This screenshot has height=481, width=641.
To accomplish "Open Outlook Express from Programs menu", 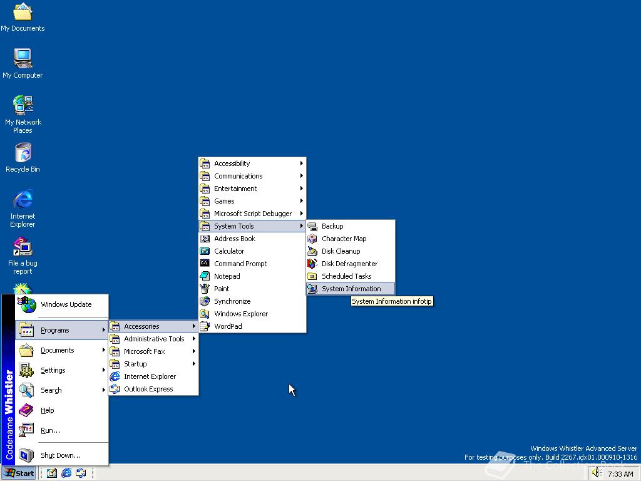I will pos(154,389).
